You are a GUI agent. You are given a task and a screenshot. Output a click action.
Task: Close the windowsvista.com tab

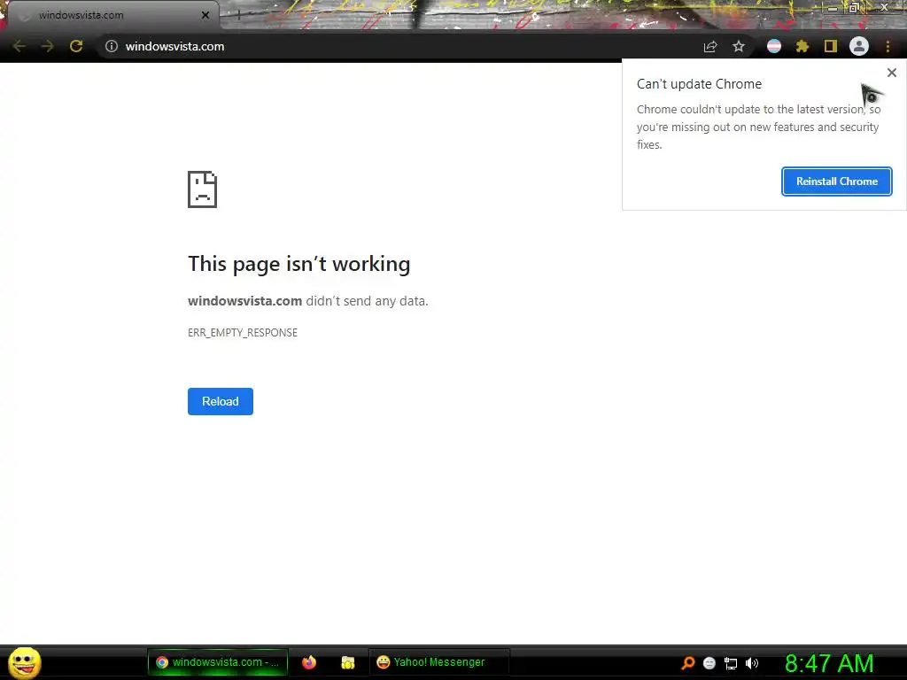(x=205, y=15)
